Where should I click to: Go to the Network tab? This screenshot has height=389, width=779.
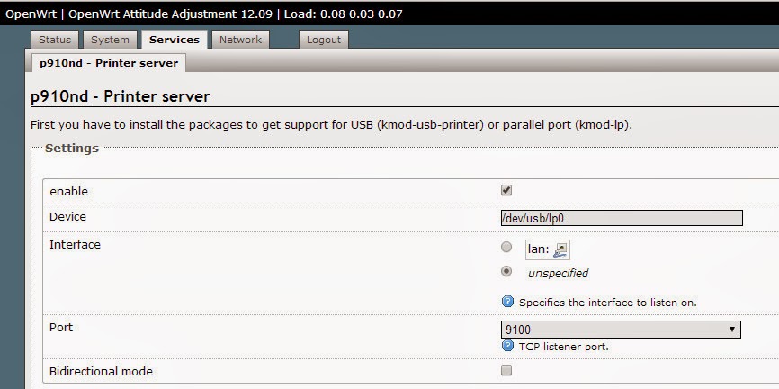(x=240, y=40)
